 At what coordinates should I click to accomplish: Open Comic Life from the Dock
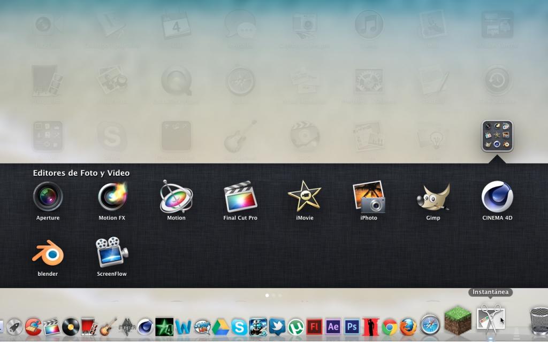click(202, 327)
